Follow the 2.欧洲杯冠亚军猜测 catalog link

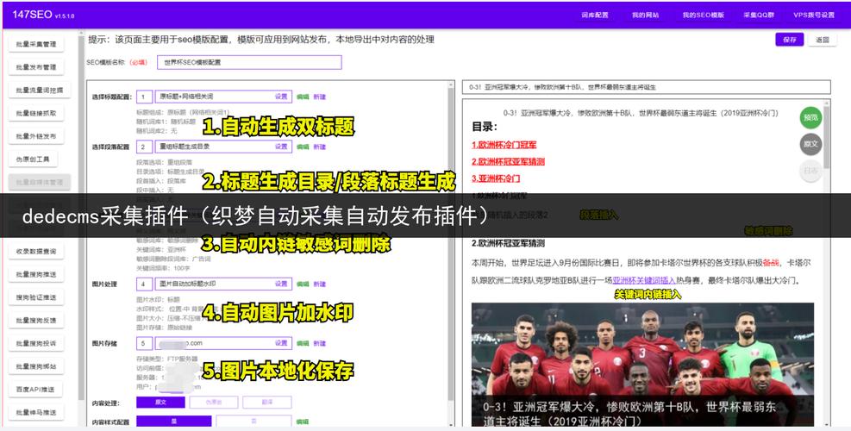[508, 162]
